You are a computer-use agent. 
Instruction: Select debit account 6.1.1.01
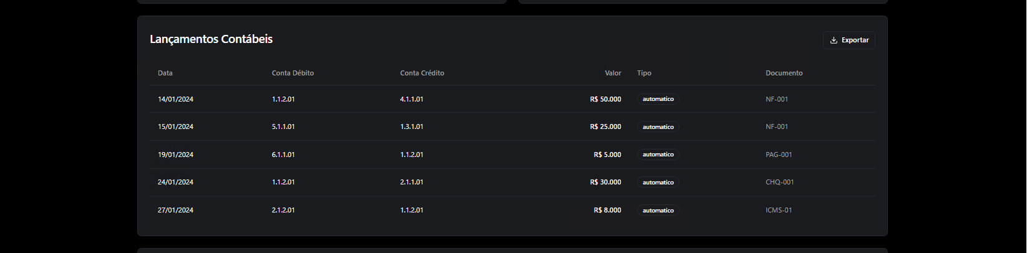(283, 155)
